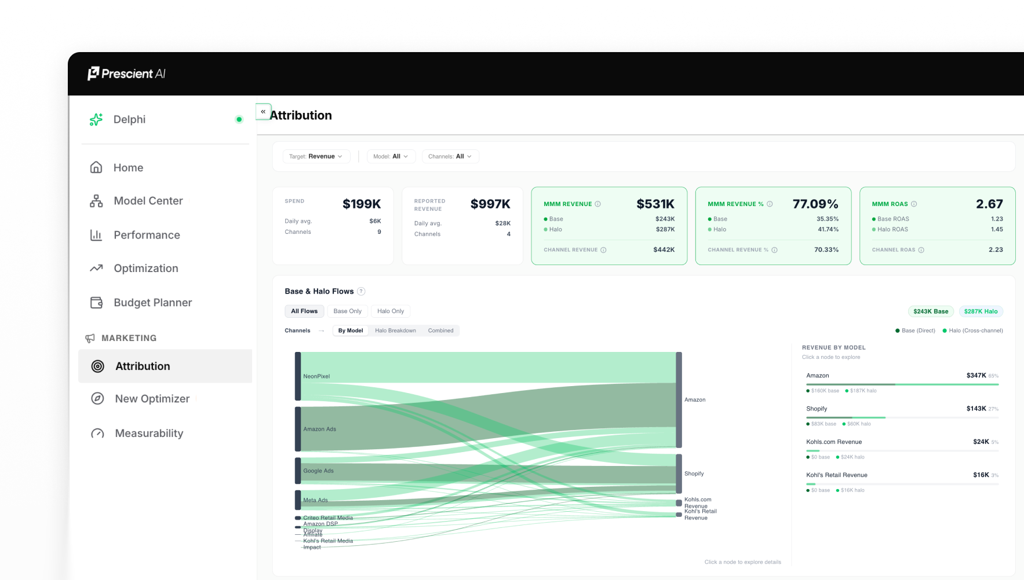Click the $287K Halo badge
Screen dimensions: 1024x580
coord(981,311)
